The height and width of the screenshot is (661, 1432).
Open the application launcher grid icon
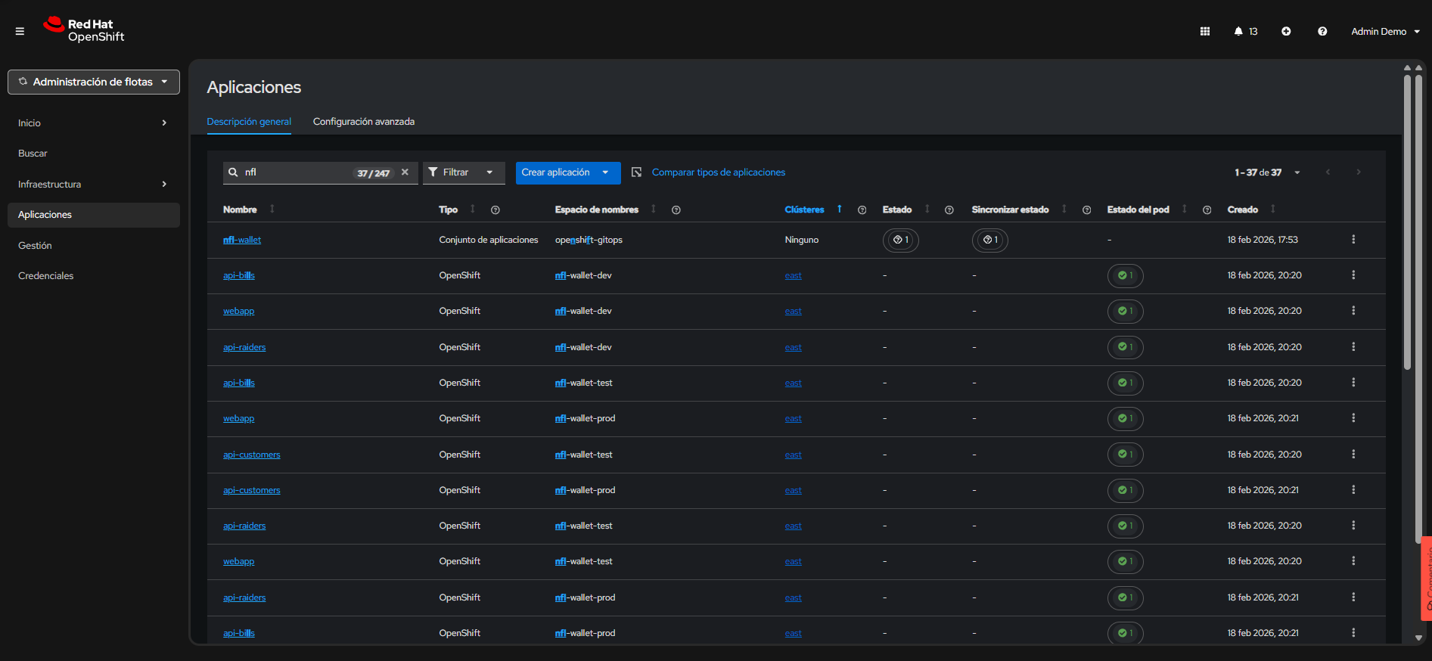point(1205,31)
